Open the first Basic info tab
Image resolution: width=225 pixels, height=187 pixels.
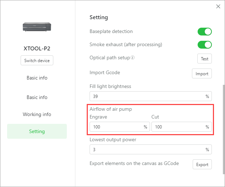coord(37,78)
